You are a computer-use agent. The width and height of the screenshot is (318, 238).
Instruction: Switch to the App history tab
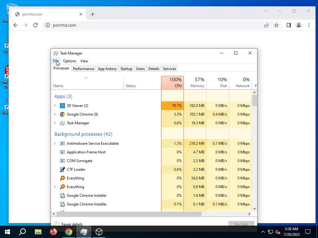(107, 69)
